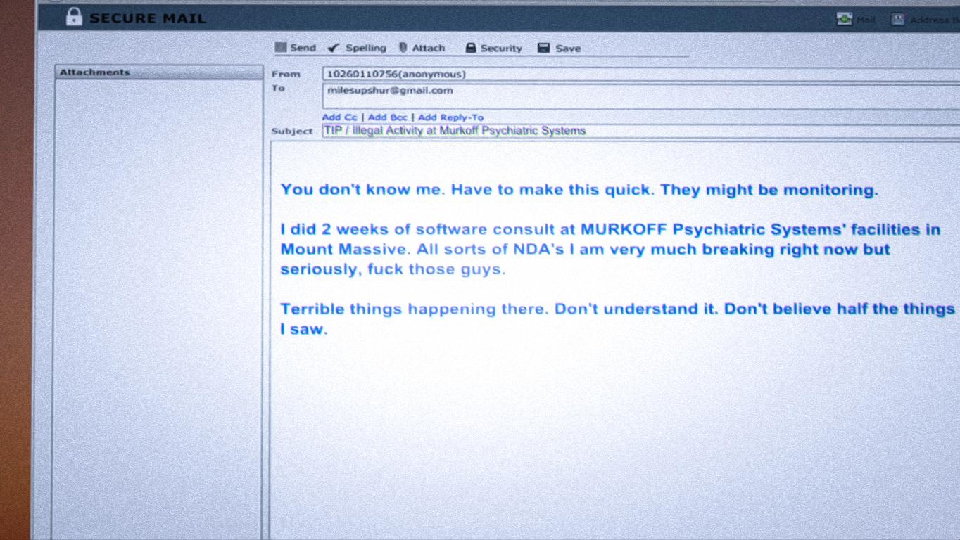Click the empty Attachments list
This screenshot has width=960, height=540.
pos(159,309)
